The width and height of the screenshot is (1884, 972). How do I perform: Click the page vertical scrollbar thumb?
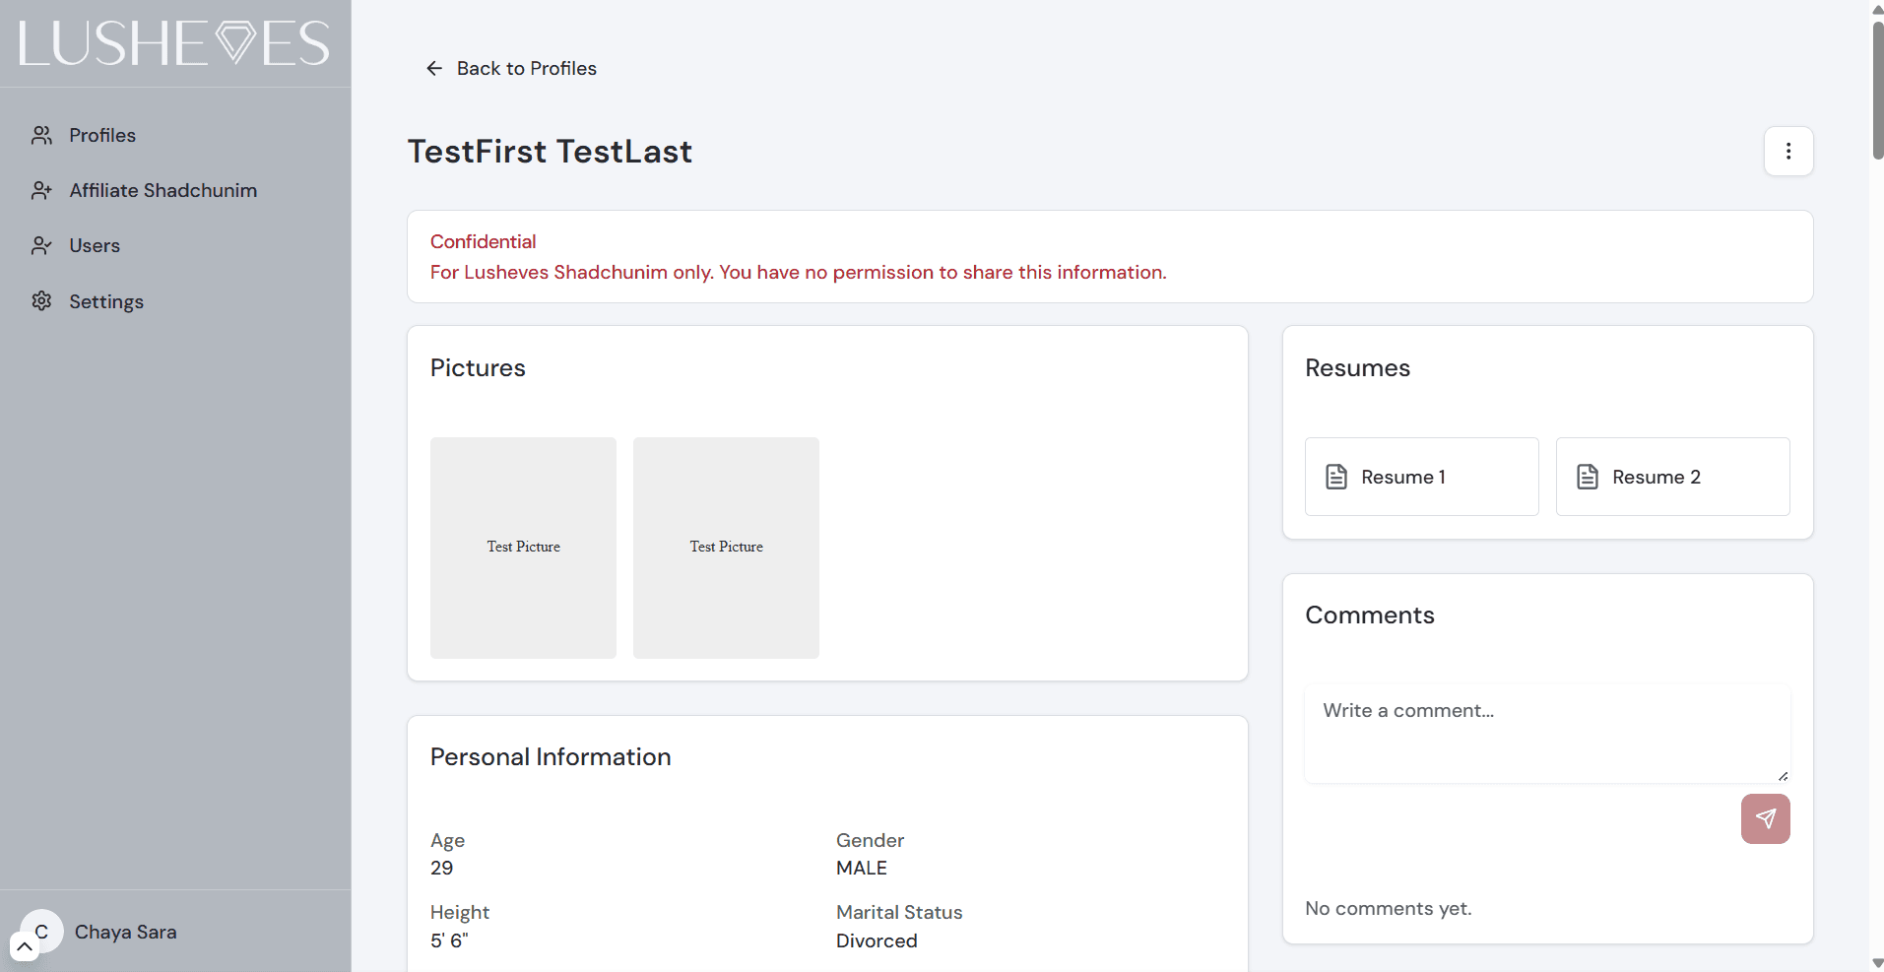pos(1877,89)
